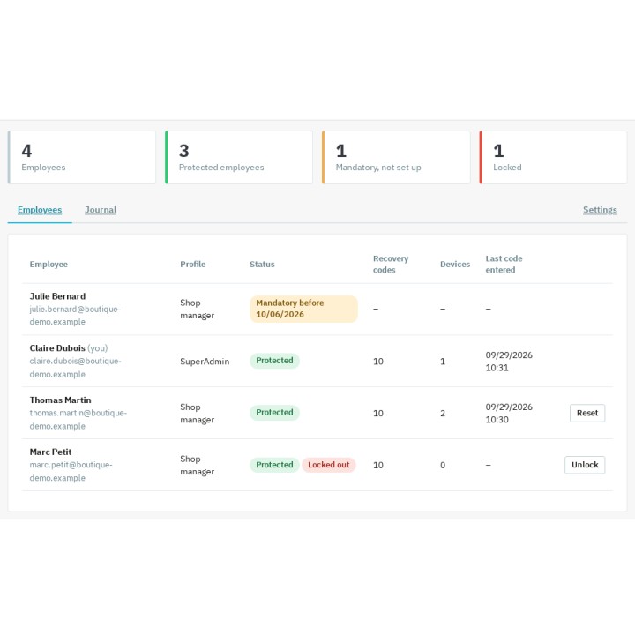Click the 09/29/2026 10:30 timestamp

point(509,414)
